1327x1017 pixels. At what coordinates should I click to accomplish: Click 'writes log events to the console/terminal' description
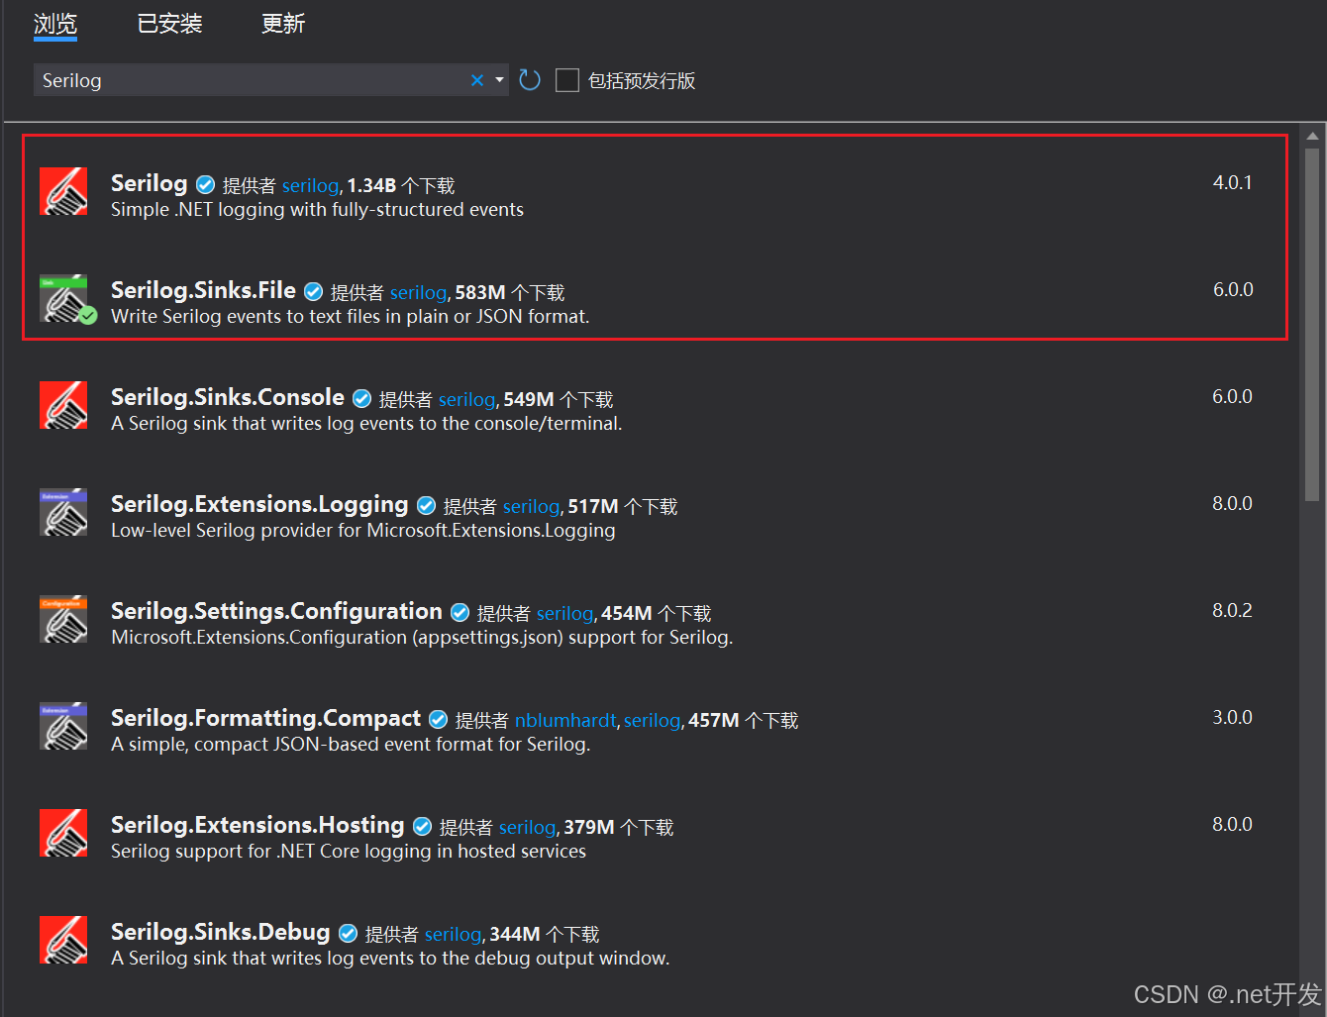click(x=366, y=424)
